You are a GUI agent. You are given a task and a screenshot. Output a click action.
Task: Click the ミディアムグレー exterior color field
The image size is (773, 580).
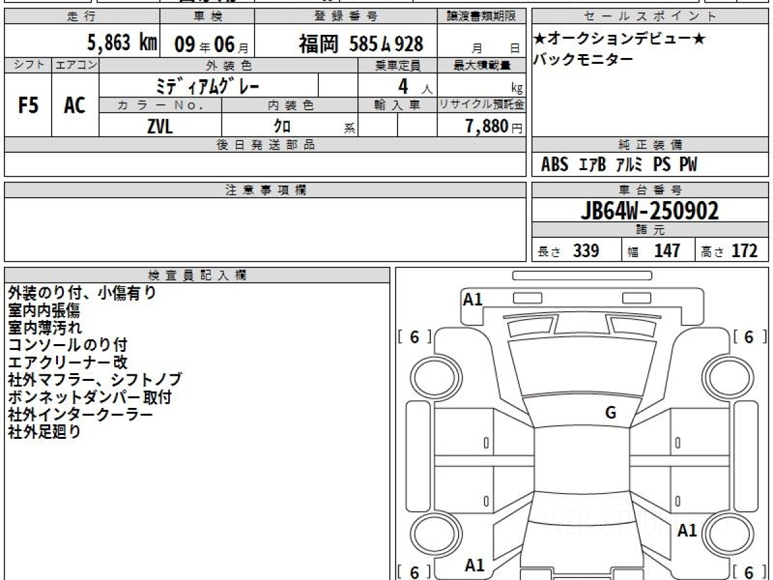pyautogui.click(x=208, y=85)
